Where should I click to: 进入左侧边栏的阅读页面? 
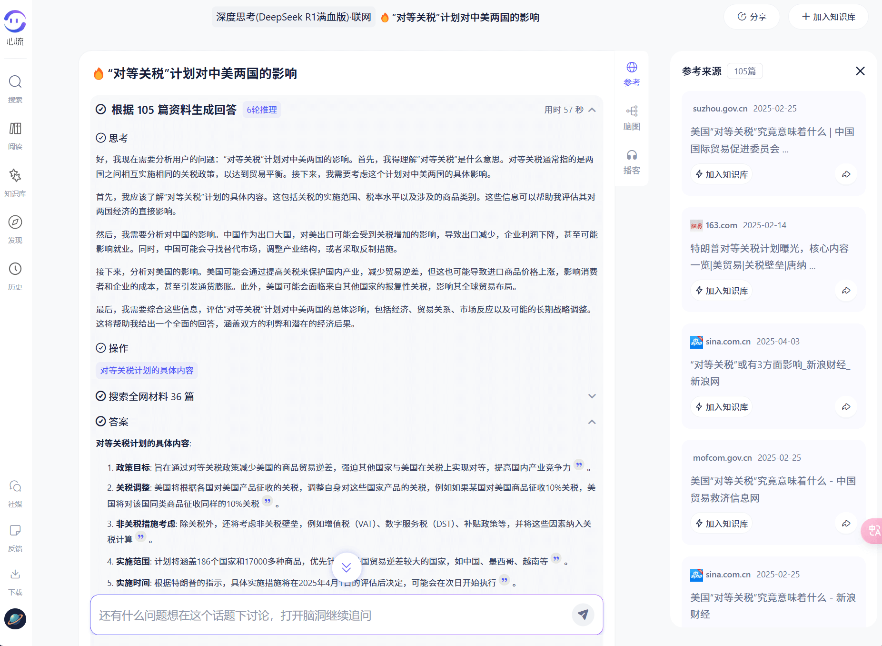(x=15, y=135)
